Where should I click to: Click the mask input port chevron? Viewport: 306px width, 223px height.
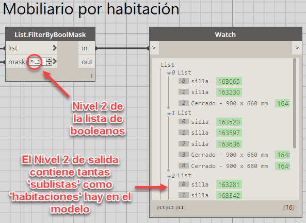click(x=55, y=62)
